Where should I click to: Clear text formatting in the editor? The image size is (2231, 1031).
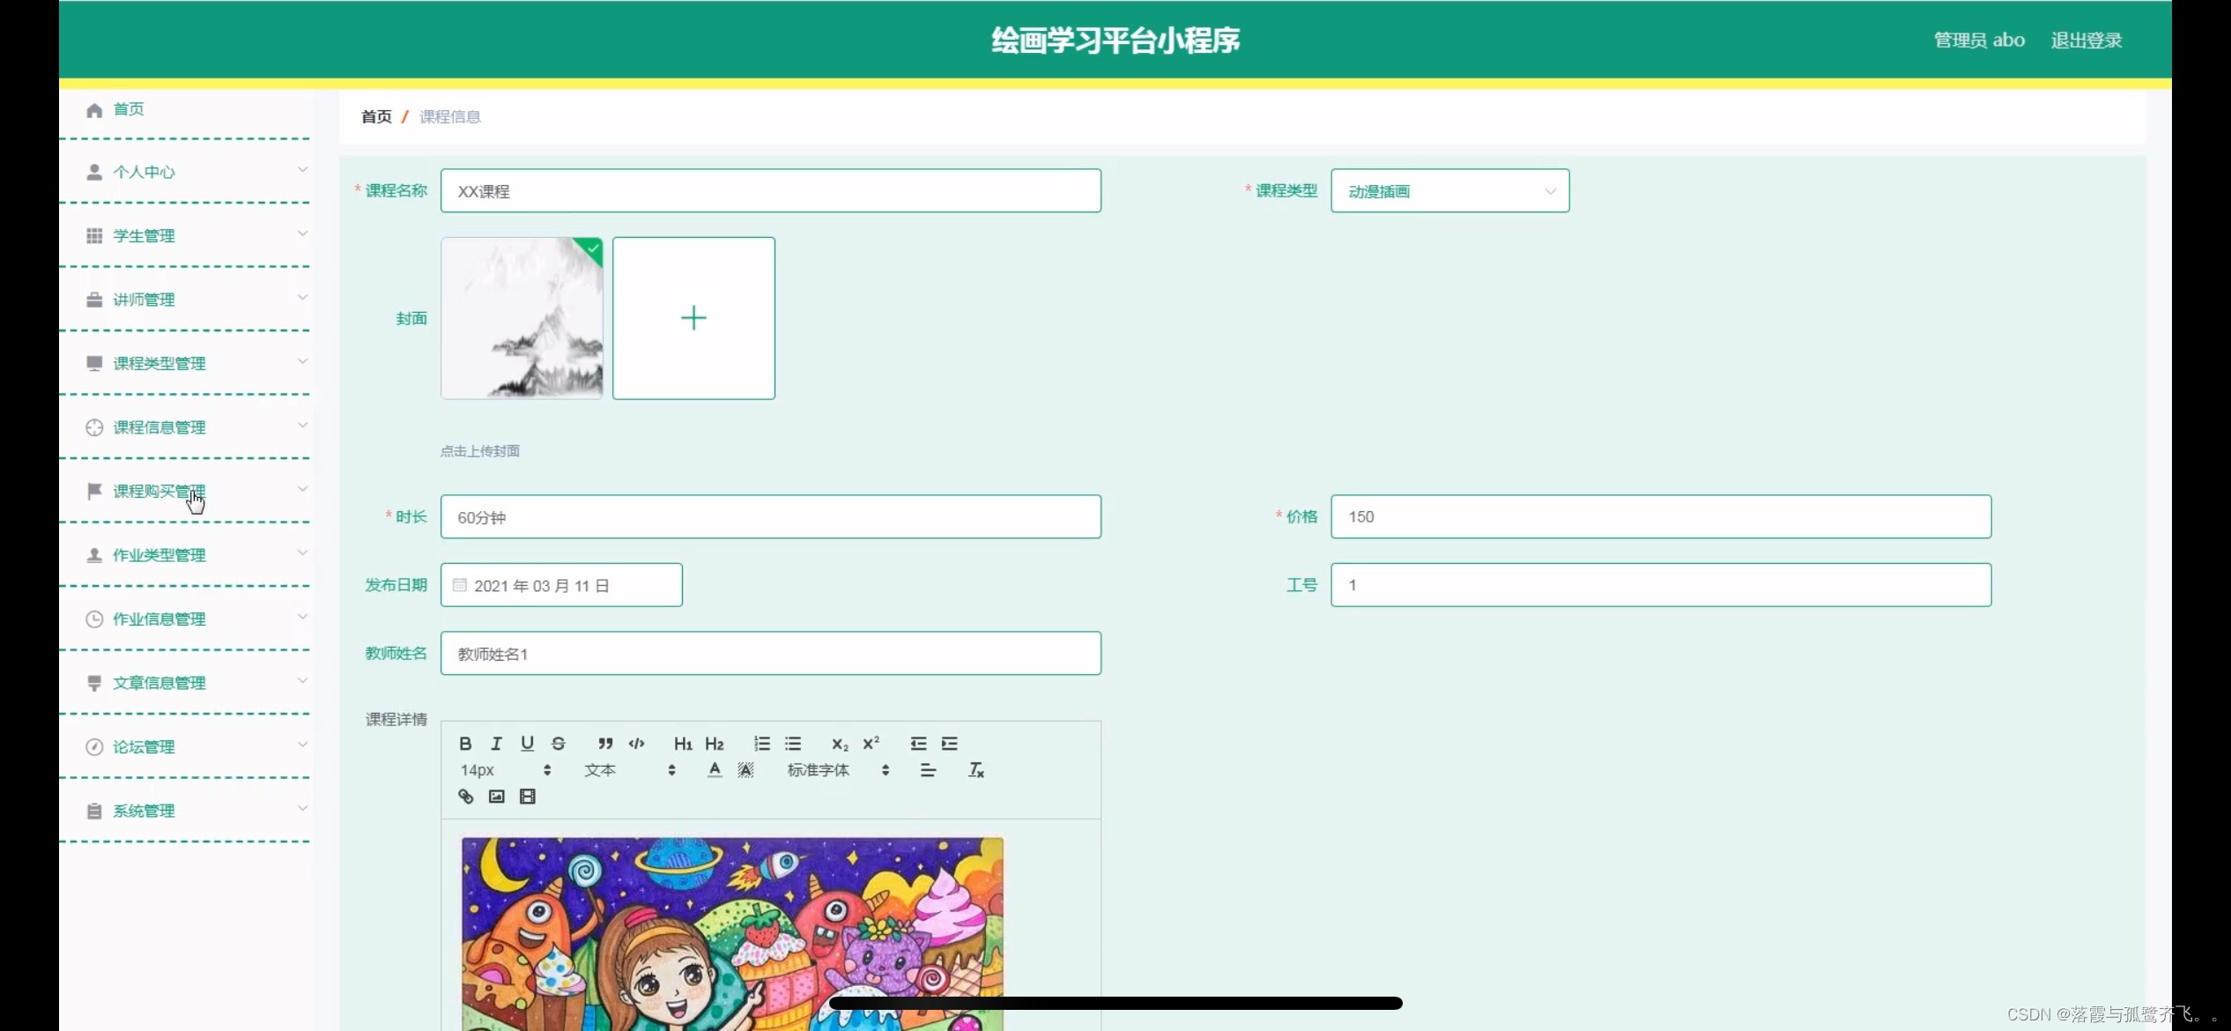[x=975, y=770]
